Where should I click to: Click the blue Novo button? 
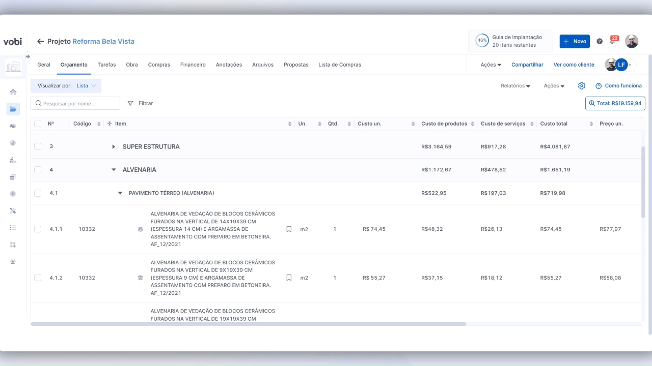[574, 41]
